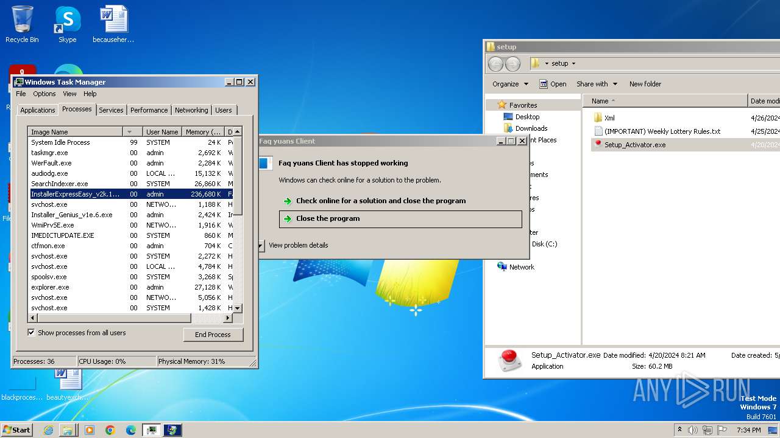Switch to the Performance tab
780x438 pixels.
click(x=149, y=110)
